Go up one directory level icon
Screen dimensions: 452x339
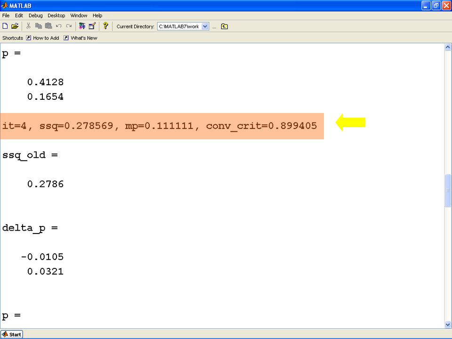click(x=224, y=26)
